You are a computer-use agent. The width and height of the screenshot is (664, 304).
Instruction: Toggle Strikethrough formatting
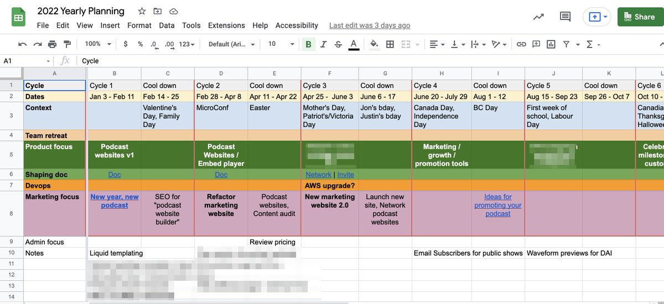tap(338, 44)
